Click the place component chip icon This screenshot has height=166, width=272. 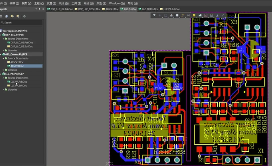177,15
